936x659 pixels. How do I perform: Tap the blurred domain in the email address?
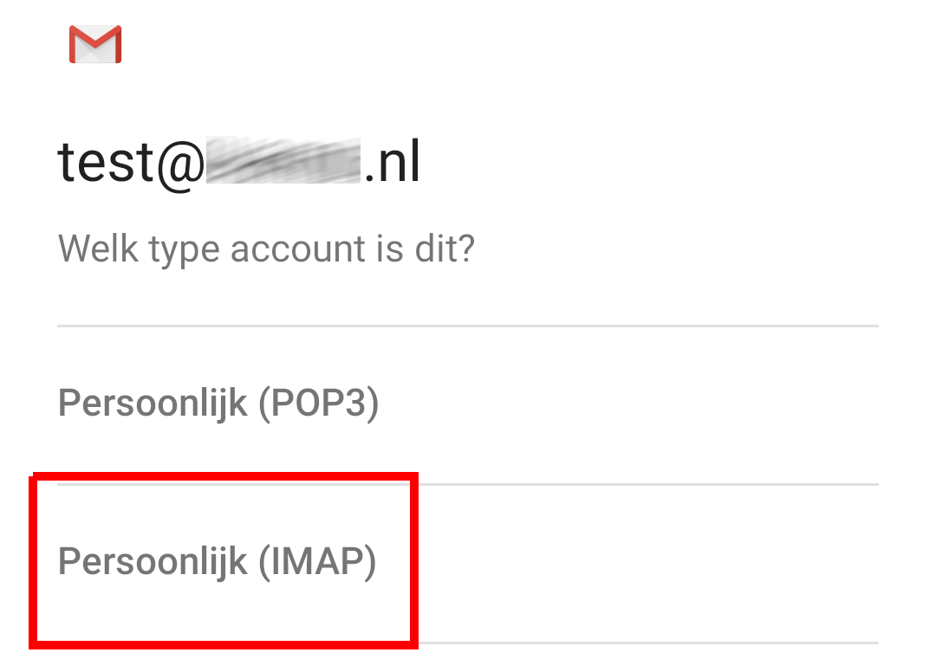[282, 164]
